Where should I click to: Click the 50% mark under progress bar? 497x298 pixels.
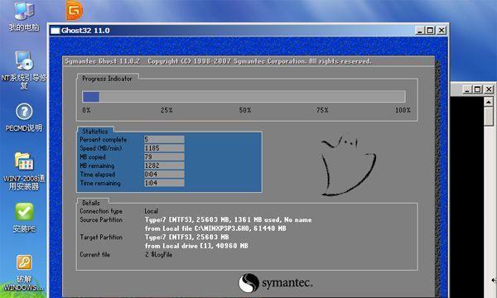coord(244,110)
